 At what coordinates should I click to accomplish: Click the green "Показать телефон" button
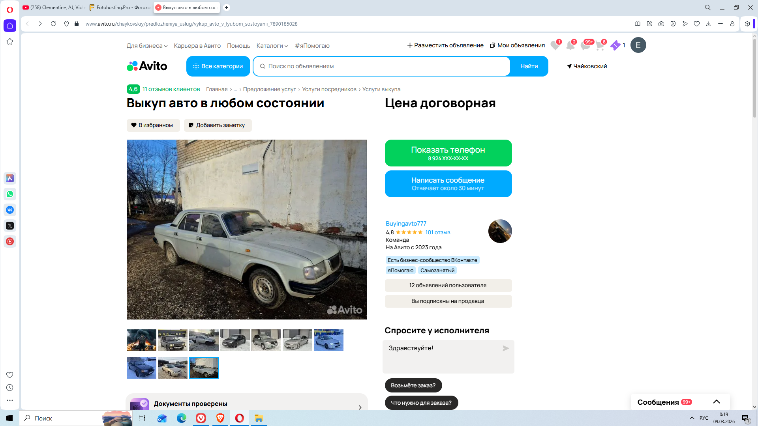click(448, 153)
